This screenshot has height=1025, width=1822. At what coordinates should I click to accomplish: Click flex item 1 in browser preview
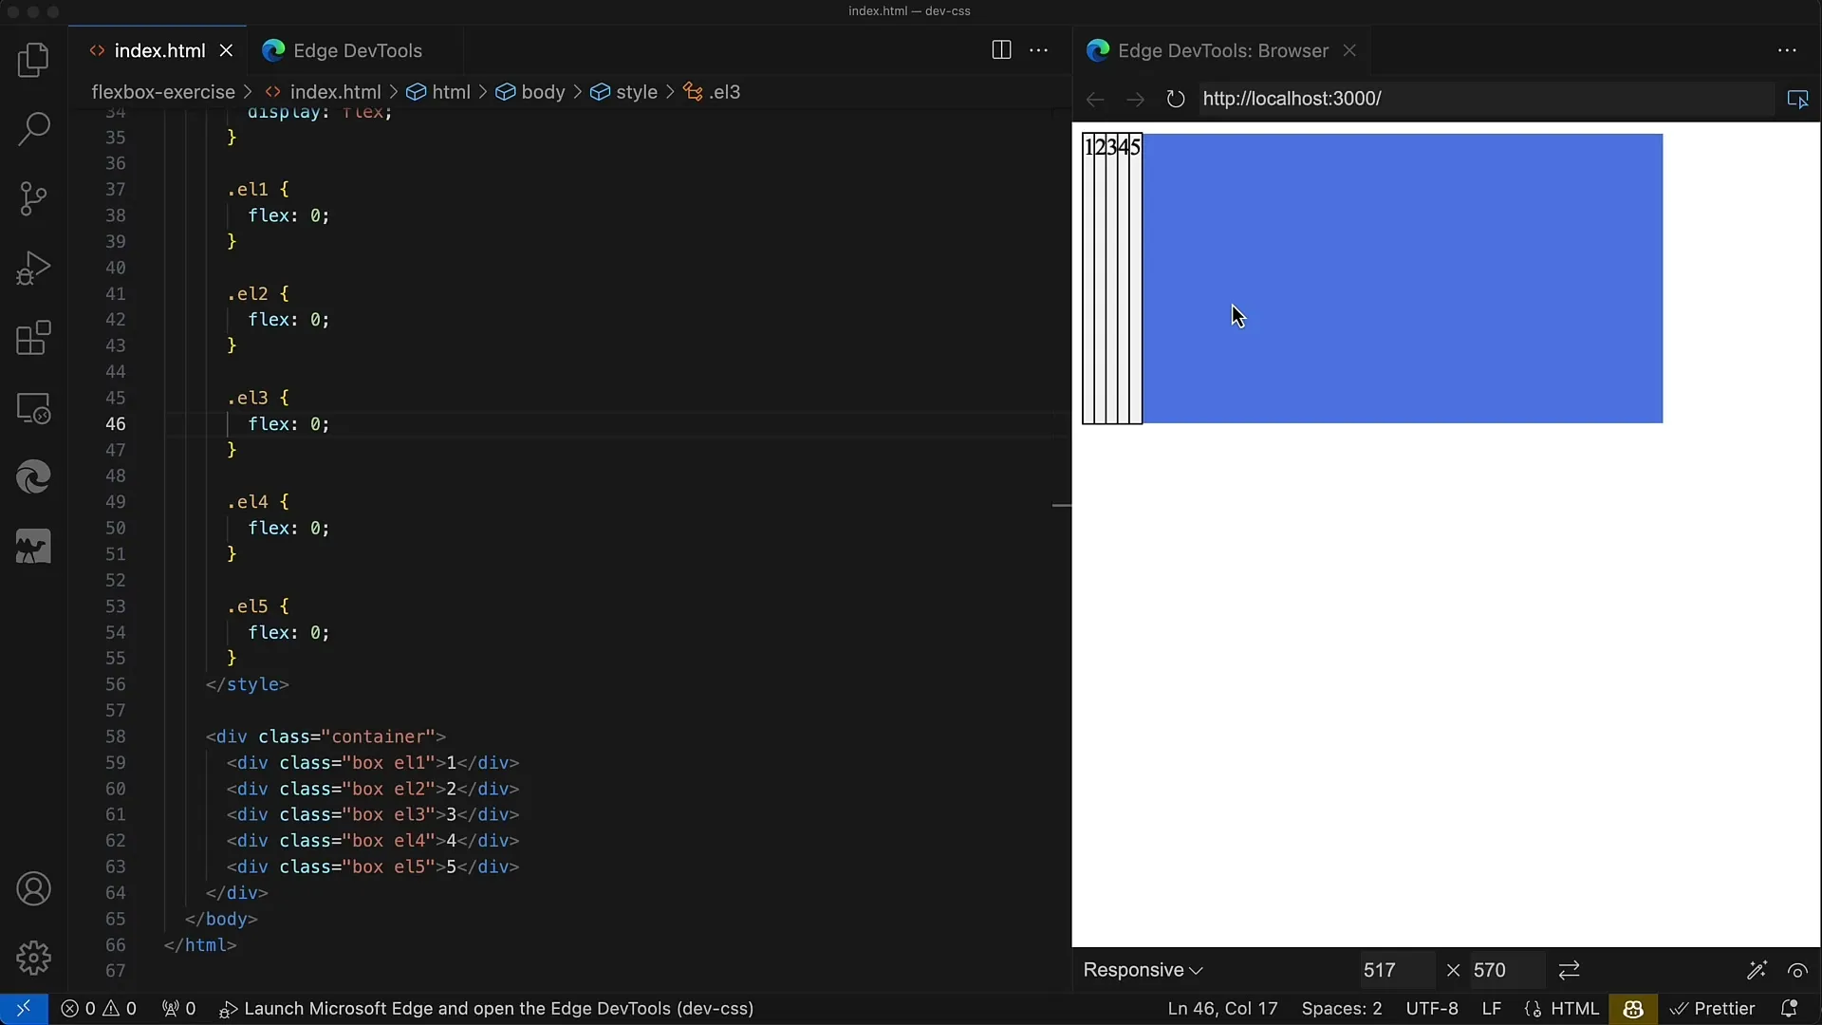pos(1088,279)
